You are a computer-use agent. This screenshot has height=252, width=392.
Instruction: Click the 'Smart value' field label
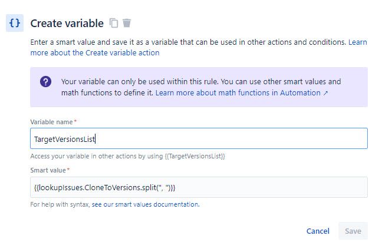point(48,170)
